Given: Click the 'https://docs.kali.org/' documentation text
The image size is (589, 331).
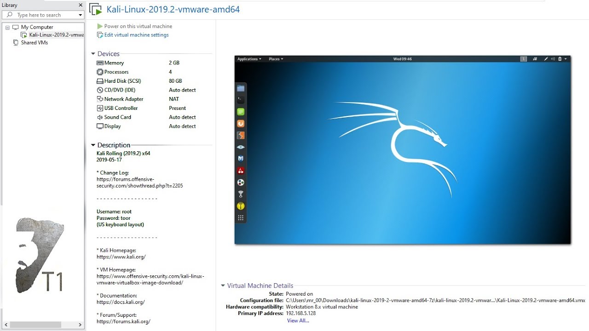Looking at the screenshot, I should coord(121,302).
